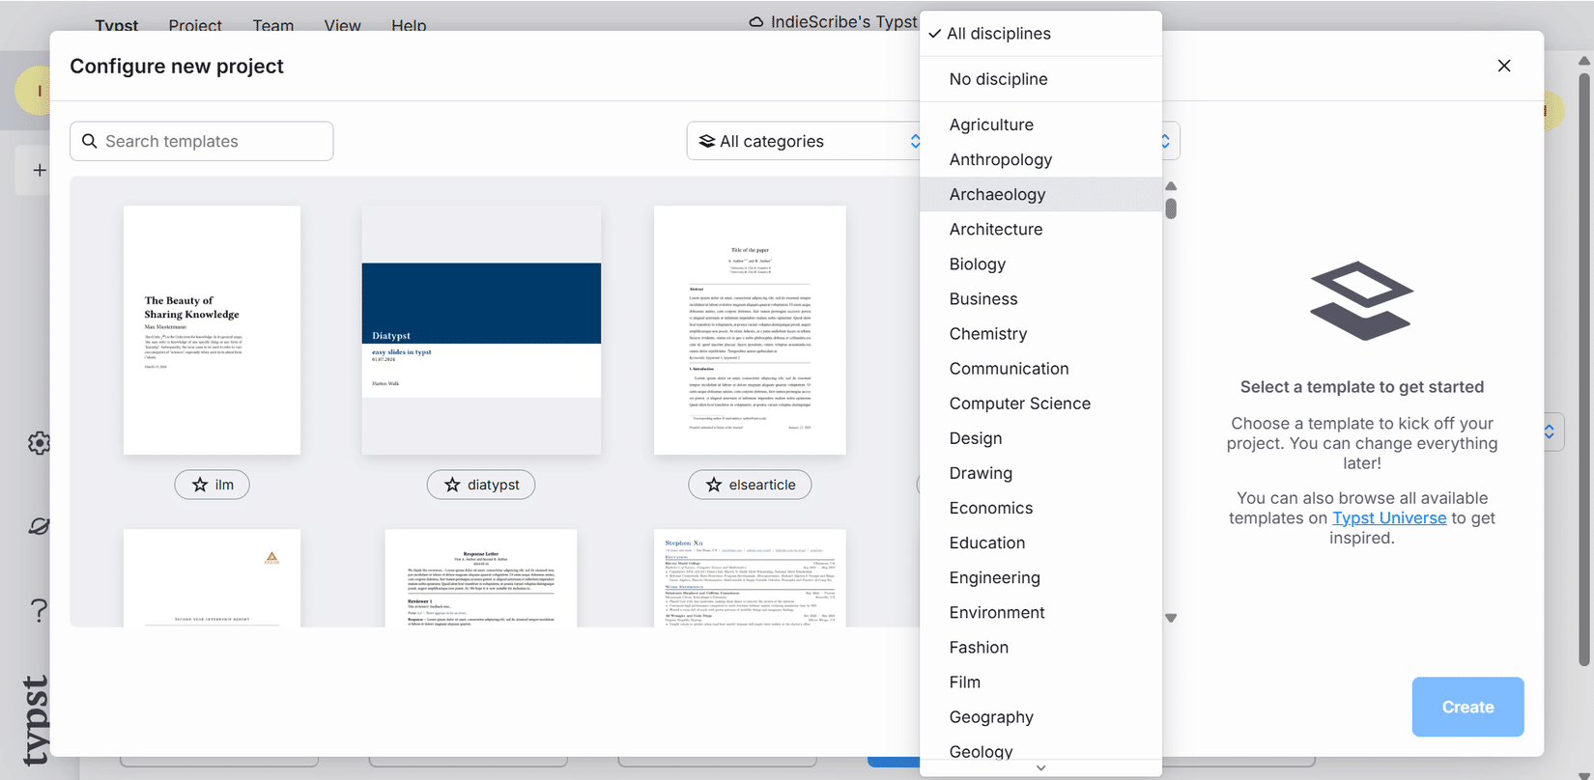The width and height of the screenshot is (1594, 780).
Task: Star the elsearticle template
Action: 750,485
